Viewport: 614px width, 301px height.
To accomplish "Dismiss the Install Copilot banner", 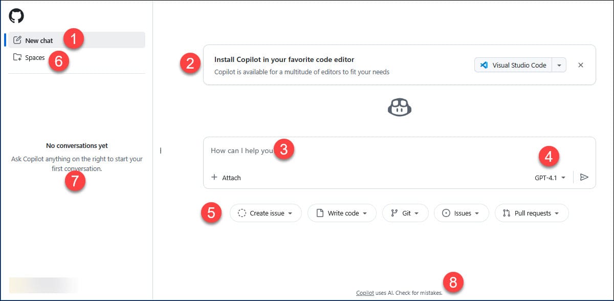I will pyautogui.click(x=581, y=65).
